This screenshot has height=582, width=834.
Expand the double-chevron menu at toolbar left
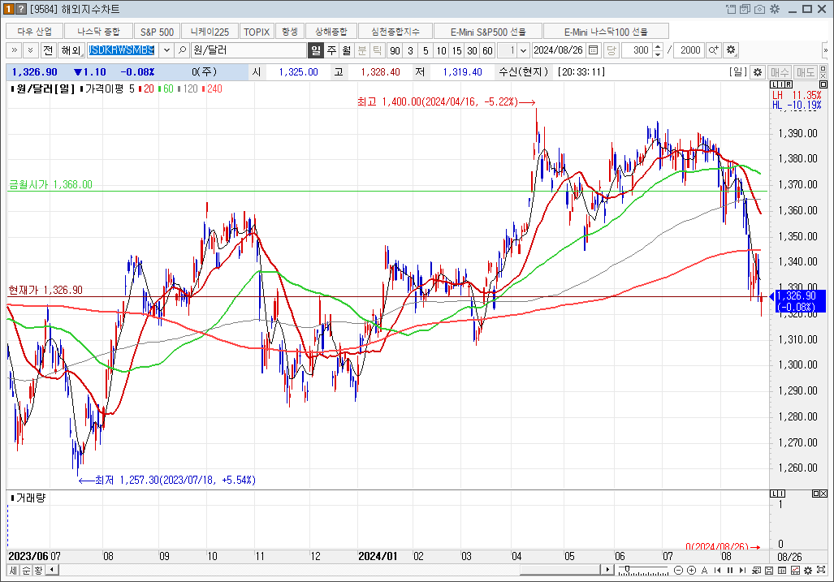coord(15,50)
